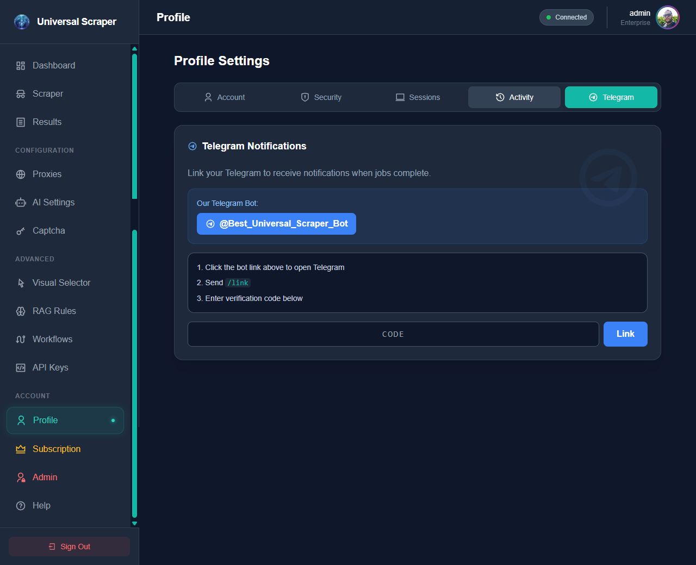Open the Captcha configuration page
The width and height of the screenshot is (696, 565).
pyautogui.click(x=65, y=230)
